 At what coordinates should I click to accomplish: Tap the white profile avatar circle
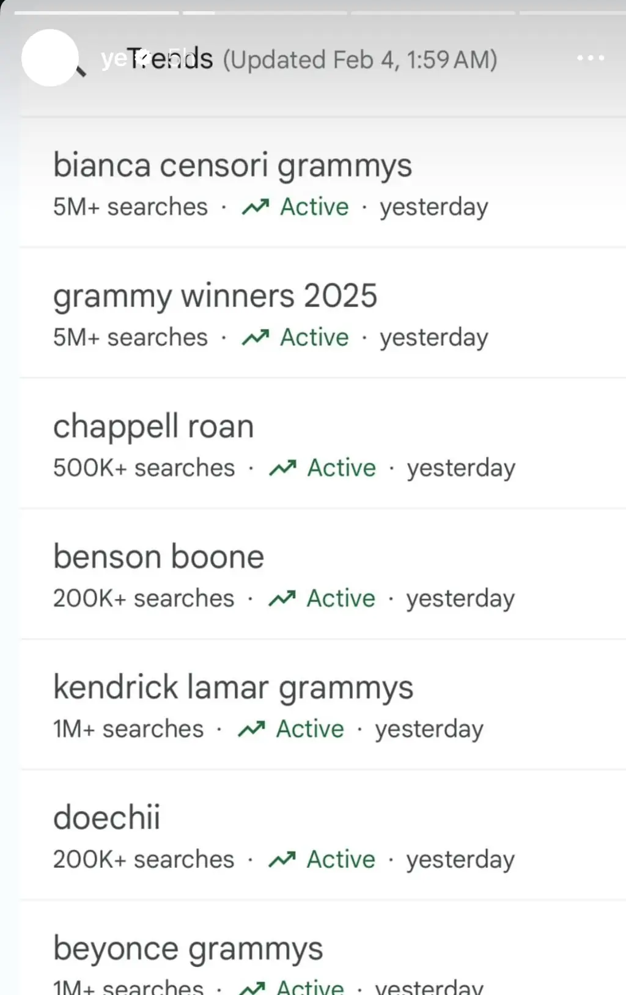tap(50, 57)
